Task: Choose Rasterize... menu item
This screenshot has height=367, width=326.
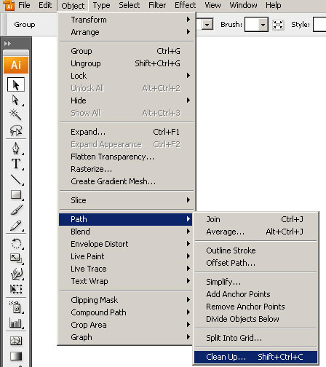Action: [x=126, y=169]
